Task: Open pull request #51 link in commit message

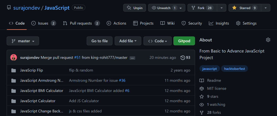Action: coord(77,58)
